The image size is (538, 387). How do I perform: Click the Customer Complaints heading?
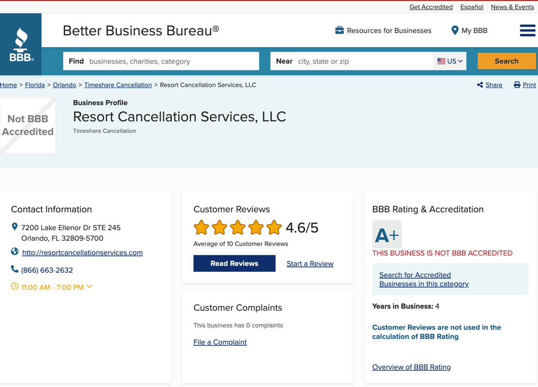point(238,308)
